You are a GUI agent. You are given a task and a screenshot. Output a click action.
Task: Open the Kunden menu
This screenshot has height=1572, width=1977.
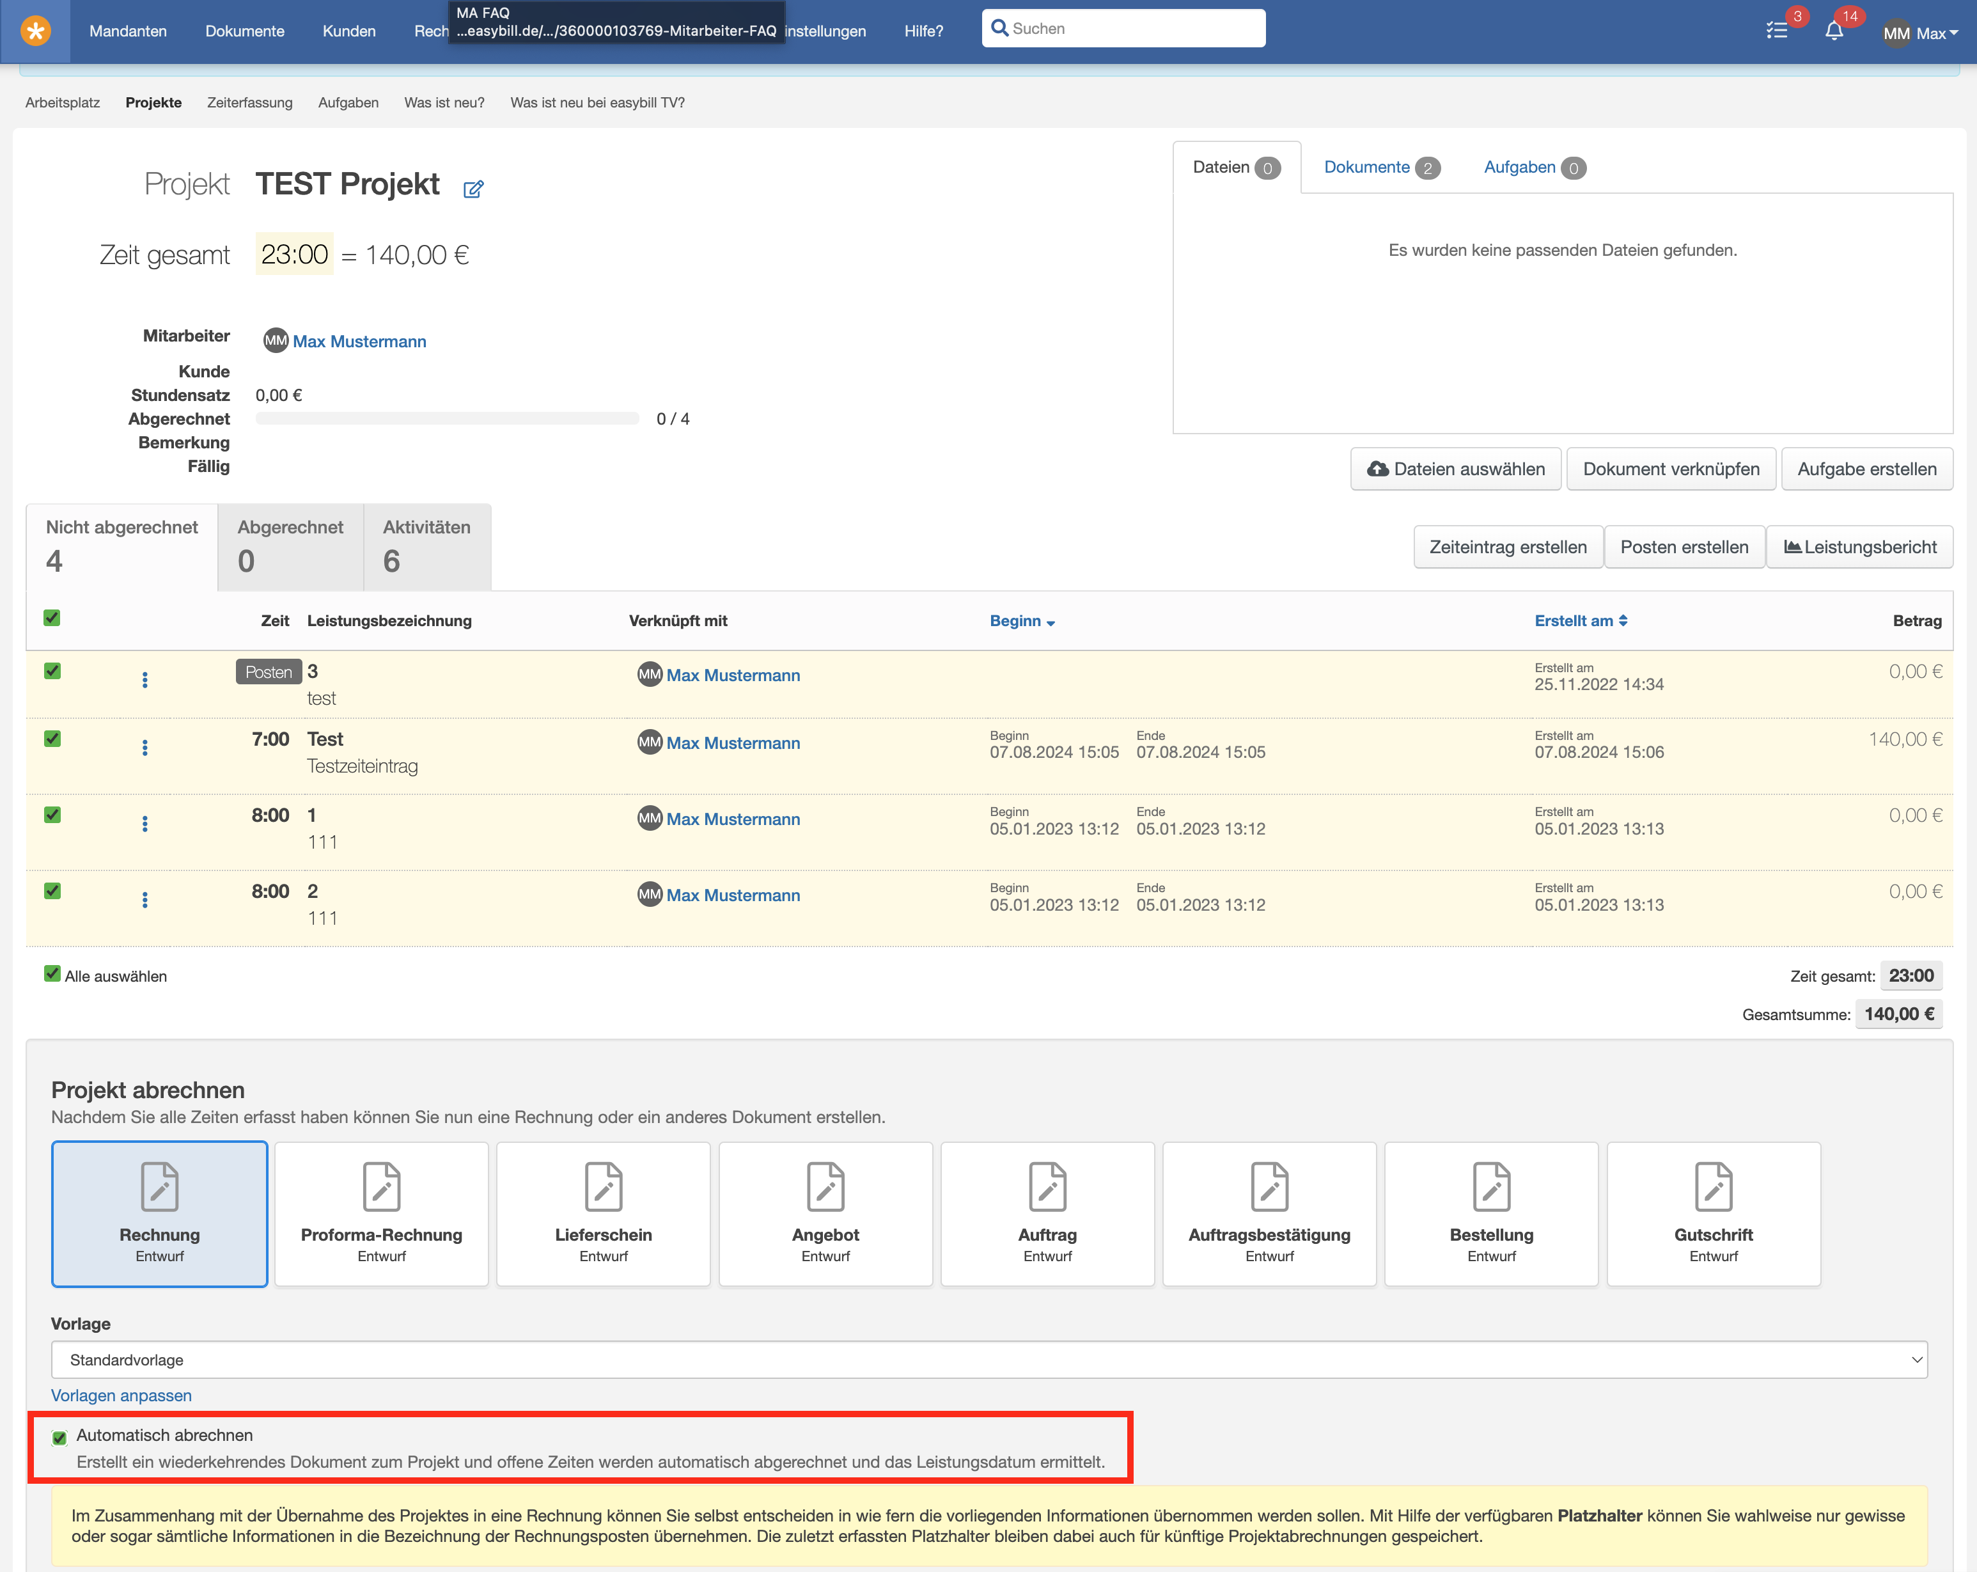coord(349,31)
